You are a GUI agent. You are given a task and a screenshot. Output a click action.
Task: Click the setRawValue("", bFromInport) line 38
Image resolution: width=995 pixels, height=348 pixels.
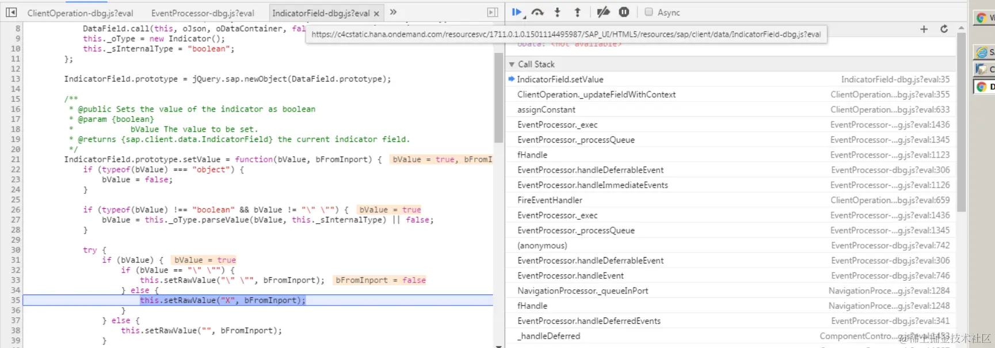[201, 331]
